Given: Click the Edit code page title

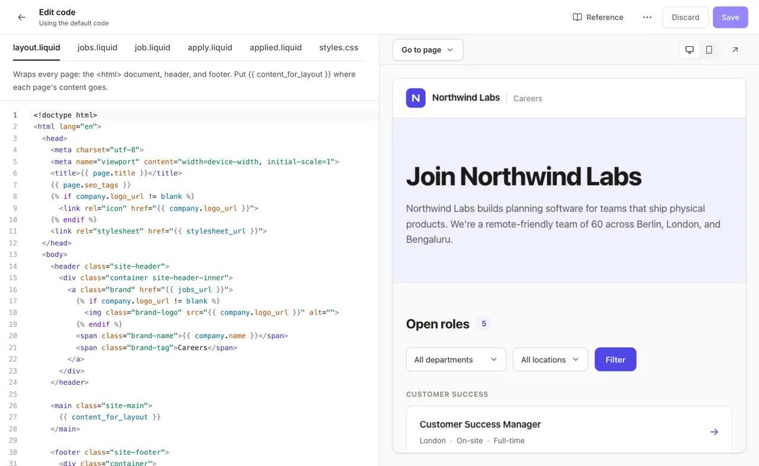Looking at the screenshot, I should pos(57,12).
